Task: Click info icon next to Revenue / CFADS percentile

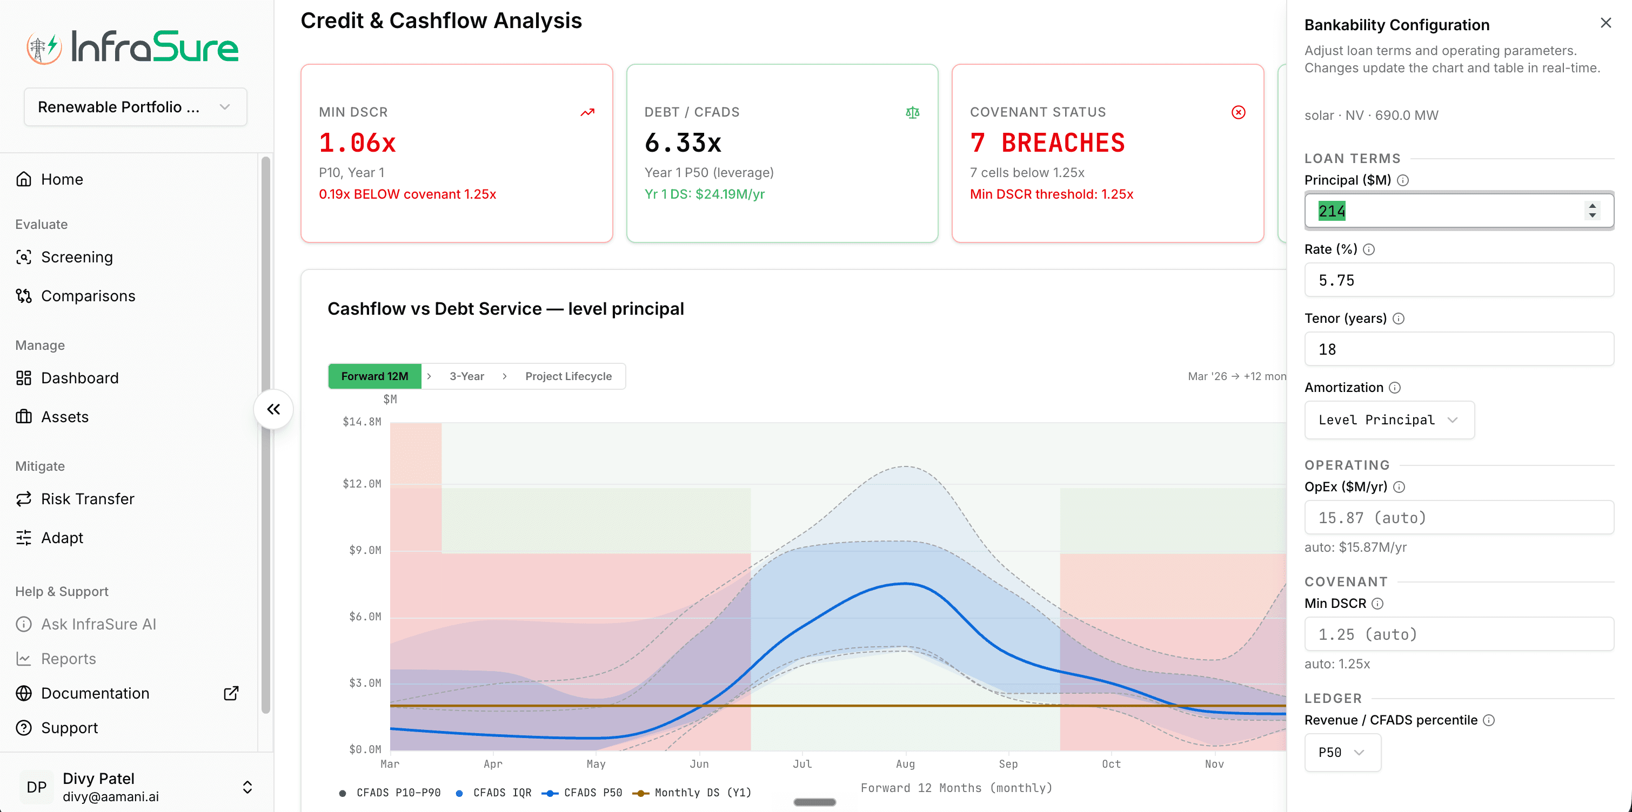Action: tap(1489, 720)
